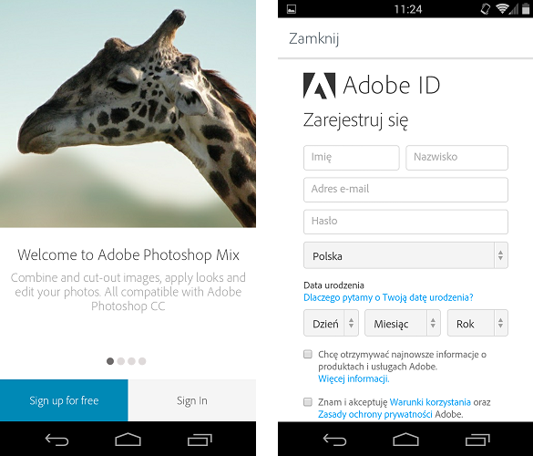533x456 pixels.
Task: Click 'Welcome to Adobe Photoshop Mix' heading
Action: coord(128,254)
